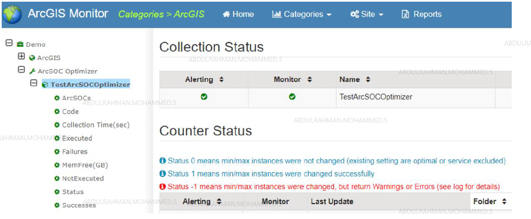Open the Reports page
Screen dimensions: 531x219
(422, 14)
